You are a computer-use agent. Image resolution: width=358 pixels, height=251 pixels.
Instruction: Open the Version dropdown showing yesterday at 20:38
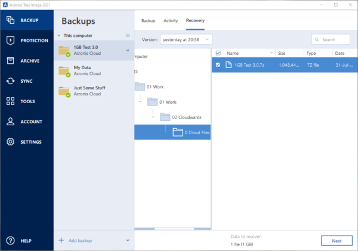pyautogui.click(x=186, y=39)
